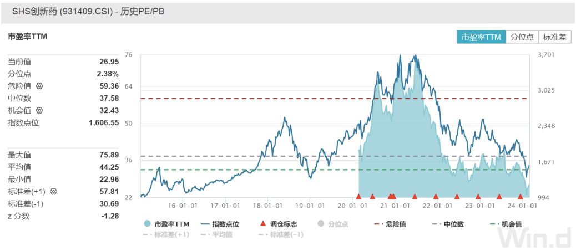Click the greyed 分位点 legend circle
Viewport: 576px width, 251px height.
tap(320, 224)
